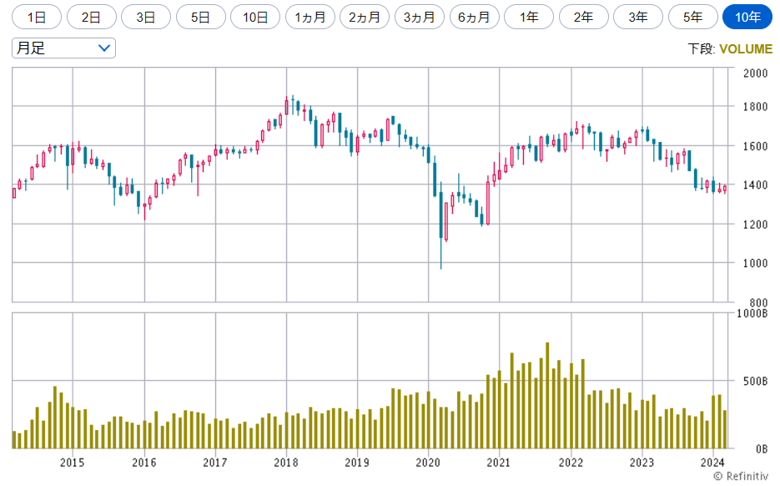Click the VOLUME lower-panel indicator label
780x486 pixels.
(746, 48)
